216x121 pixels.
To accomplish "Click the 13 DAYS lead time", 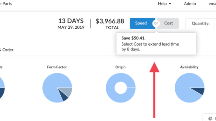I will (71, 21).
